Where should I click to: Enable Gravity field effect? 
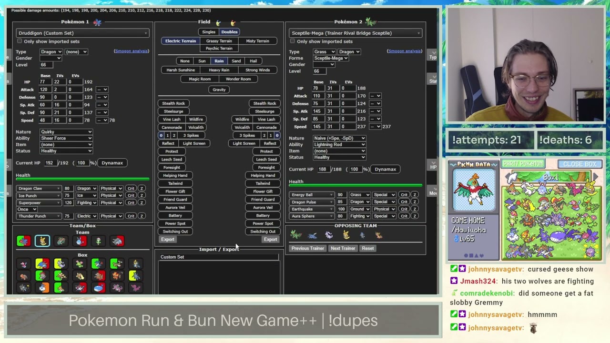pos(219,90)
